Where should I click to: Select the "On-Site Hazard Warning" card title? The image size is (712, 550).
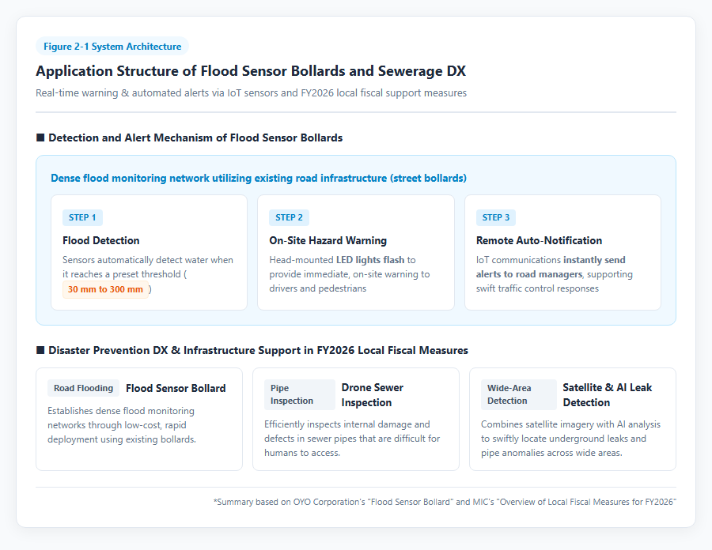(328, 241)
